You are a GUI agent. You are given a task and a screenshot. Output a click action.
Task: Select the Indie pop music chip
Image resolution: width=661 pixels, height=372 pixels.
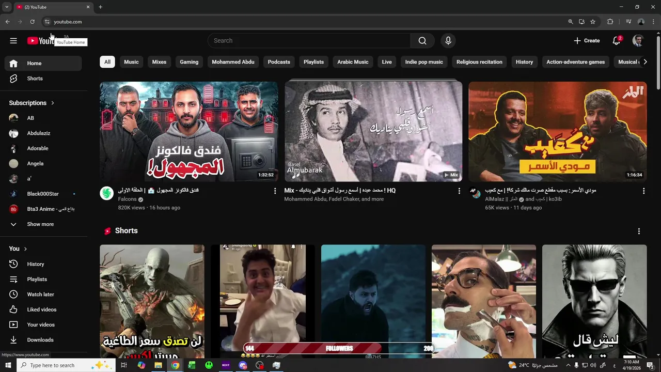tap(424, 62)
